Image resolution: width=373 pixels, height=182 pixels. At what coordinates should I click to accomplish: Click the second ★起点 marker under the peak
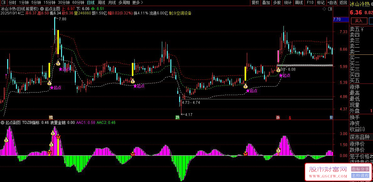64,69
